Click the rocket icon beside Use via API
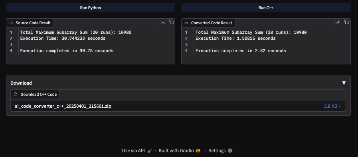Screen dimensions: 358x157 click(150, 151)
